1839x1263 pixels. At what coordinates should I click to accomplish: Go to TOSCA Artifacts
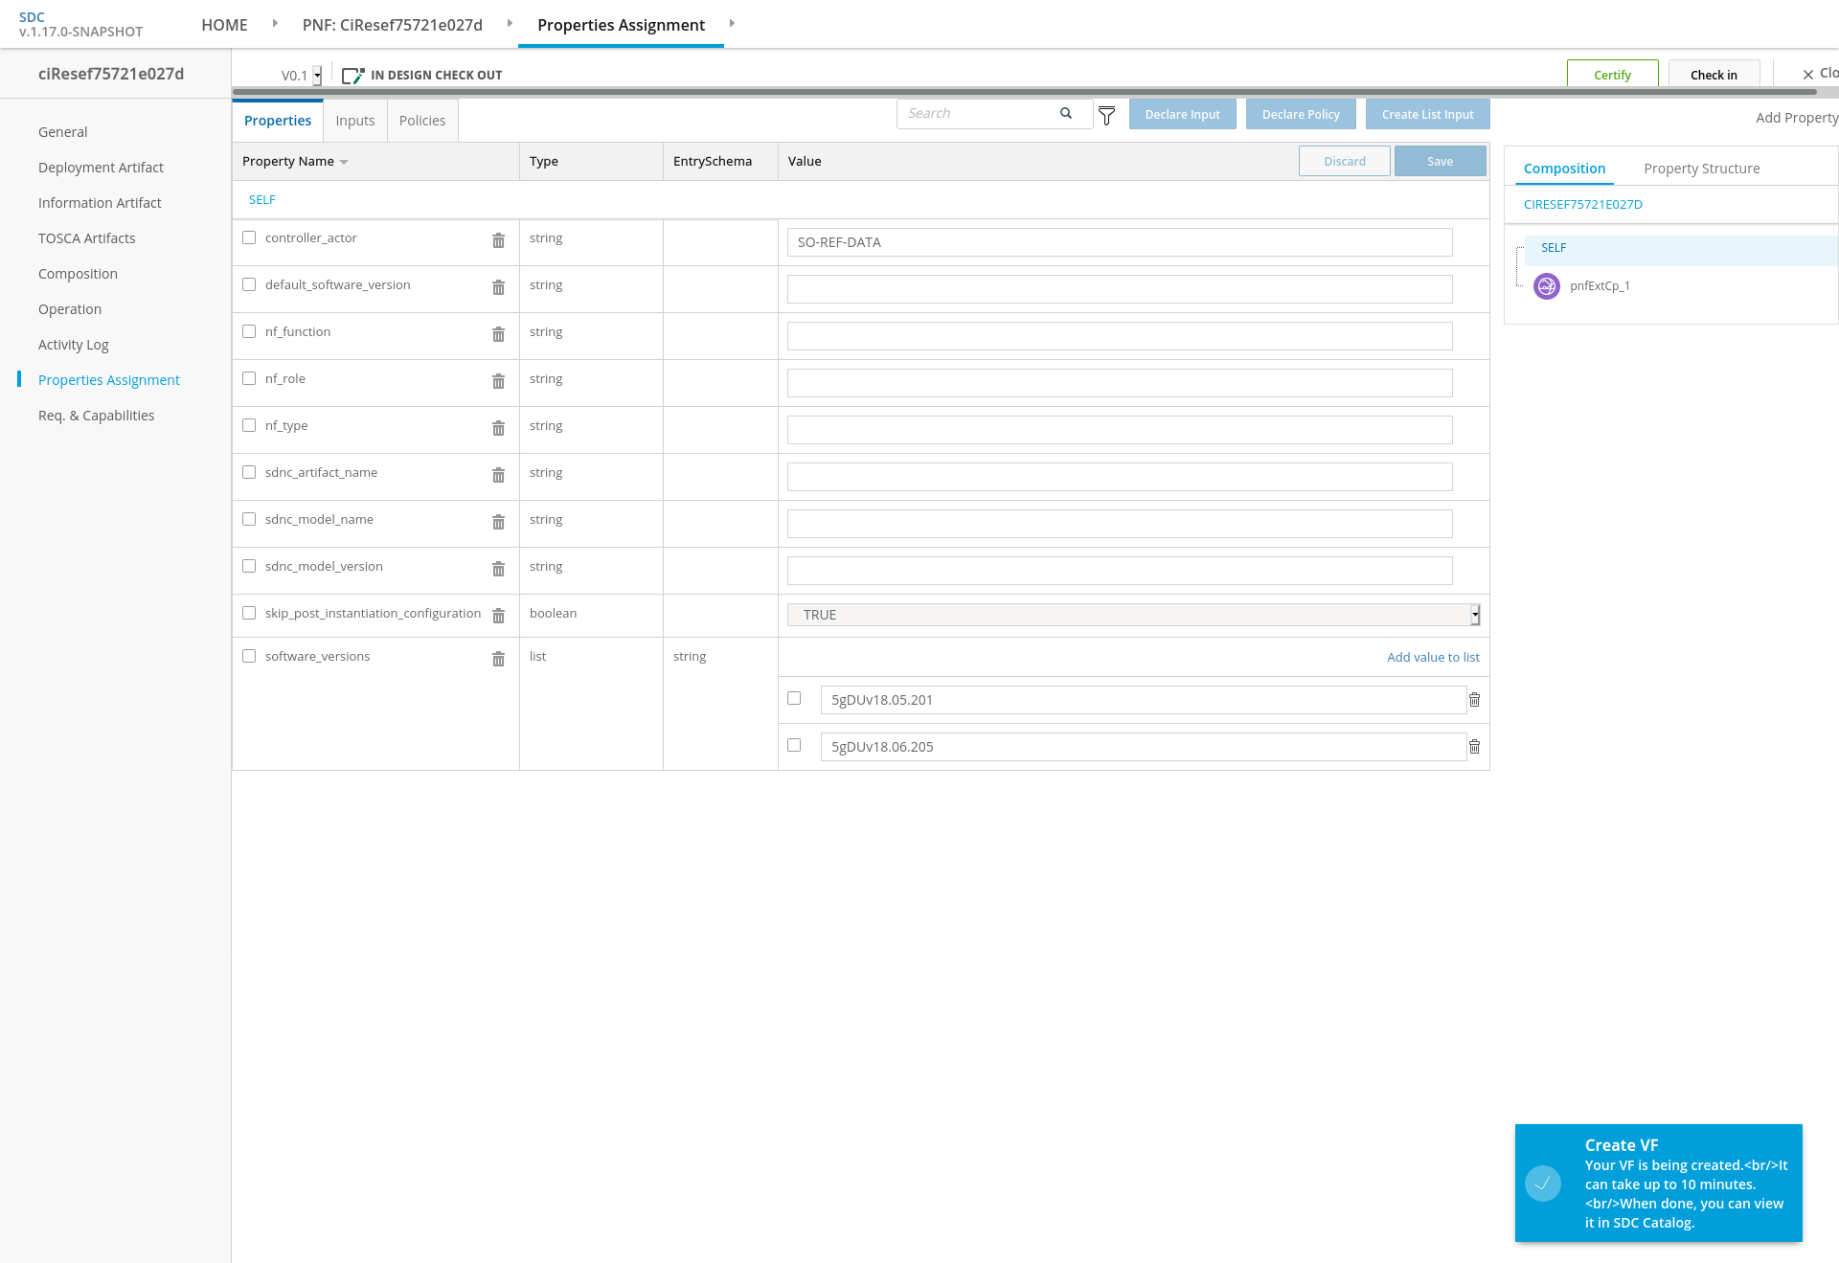click(x=87, y=238)
